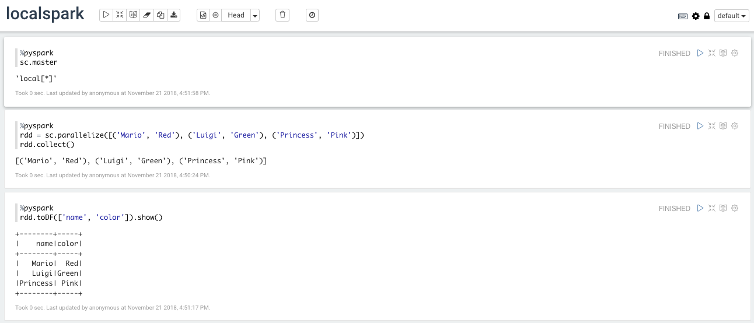Open settings gear of the rdd.toDF paragraph
754x323 pixels.
pos(735,208)
